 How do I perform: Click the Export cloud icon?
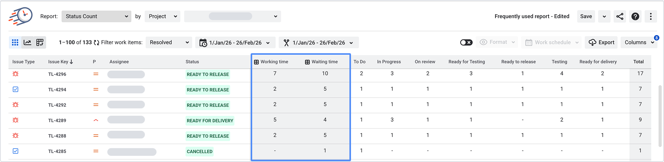[x=592, y=42]
